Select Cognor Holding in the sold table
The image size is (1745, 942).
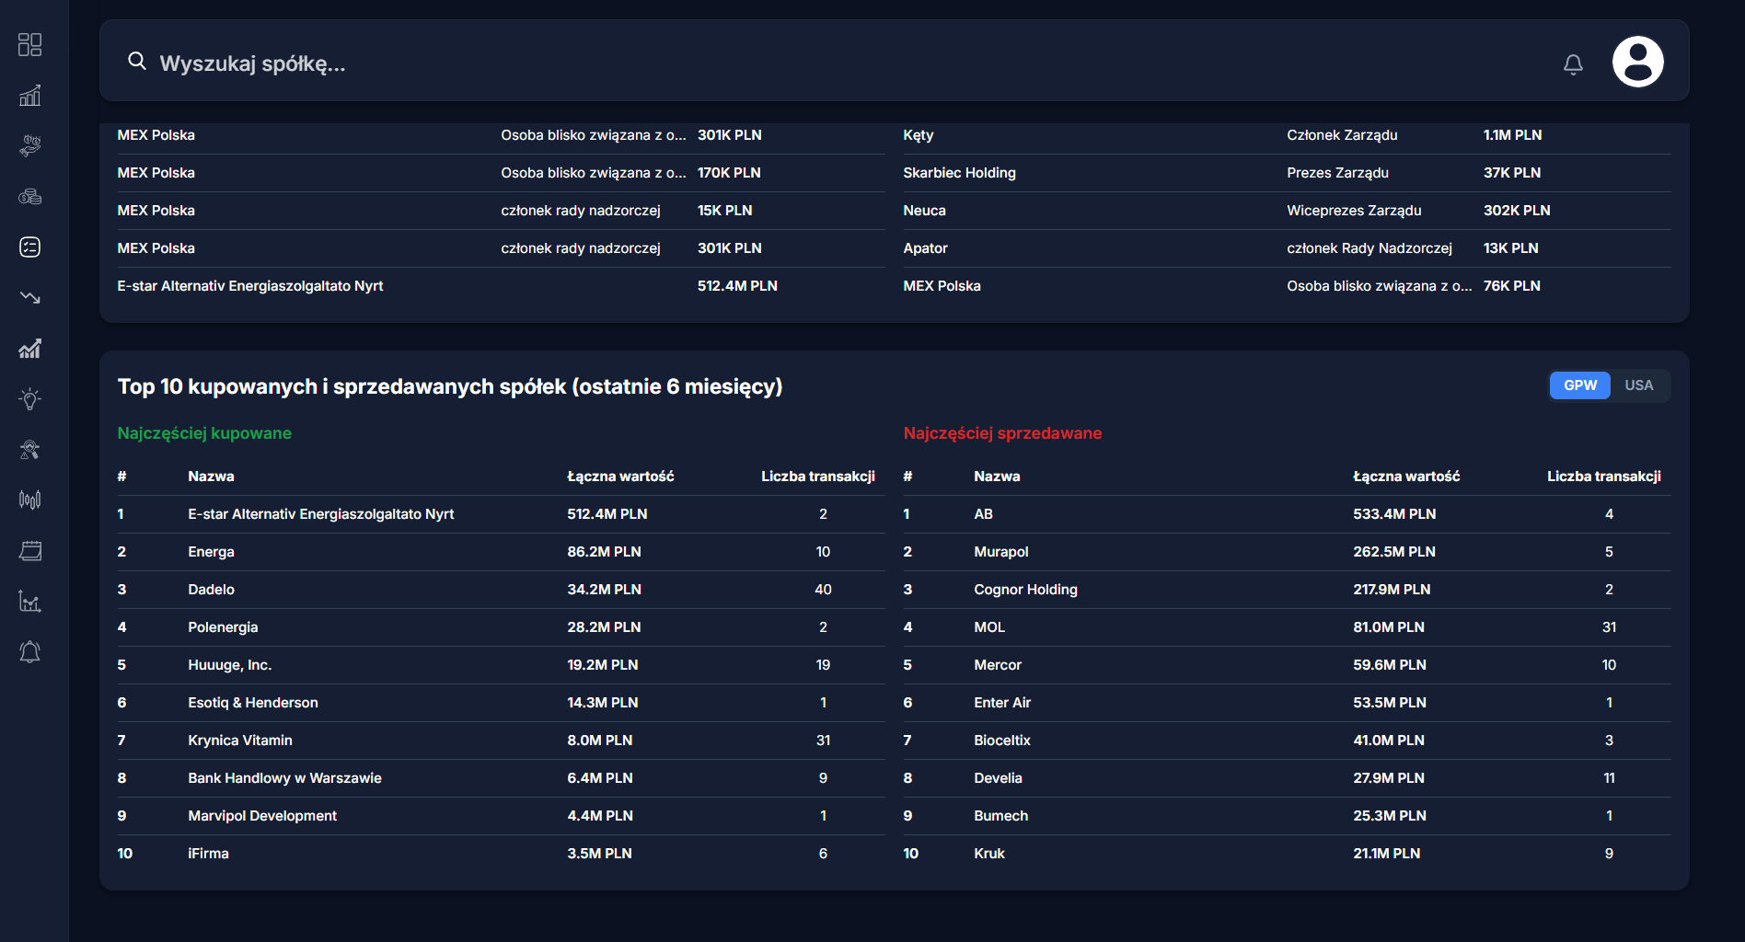(1025, 590)
